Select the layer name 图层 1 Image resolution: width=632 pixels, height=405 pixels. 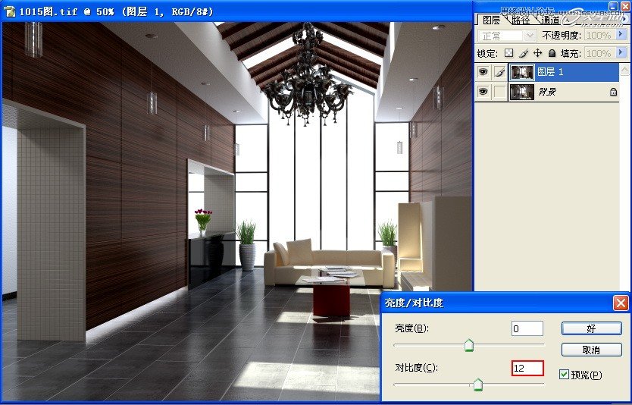550,72
